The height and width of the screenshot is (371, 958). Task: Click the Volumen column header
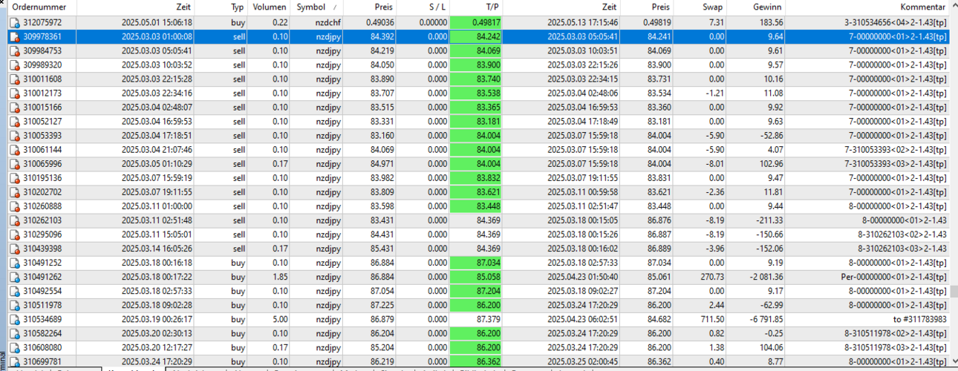[x=270, y=7]
